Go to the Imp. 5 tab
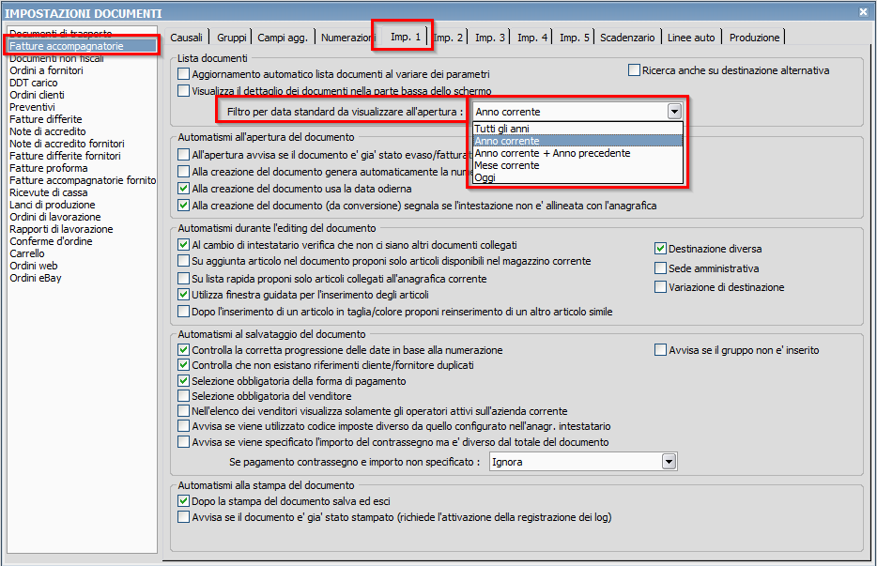This screenshot has width=877, height=566. [575, 38]
